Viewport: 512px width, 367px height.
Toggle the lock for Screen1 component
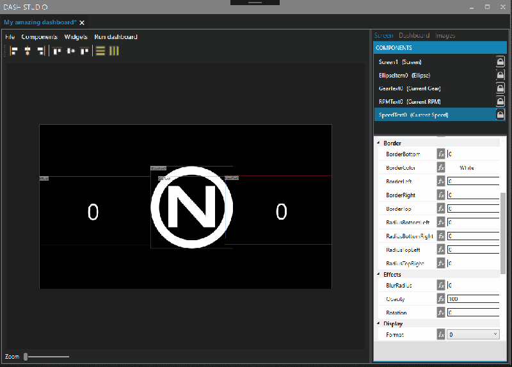pyautogui.click(x=500, y=61)
